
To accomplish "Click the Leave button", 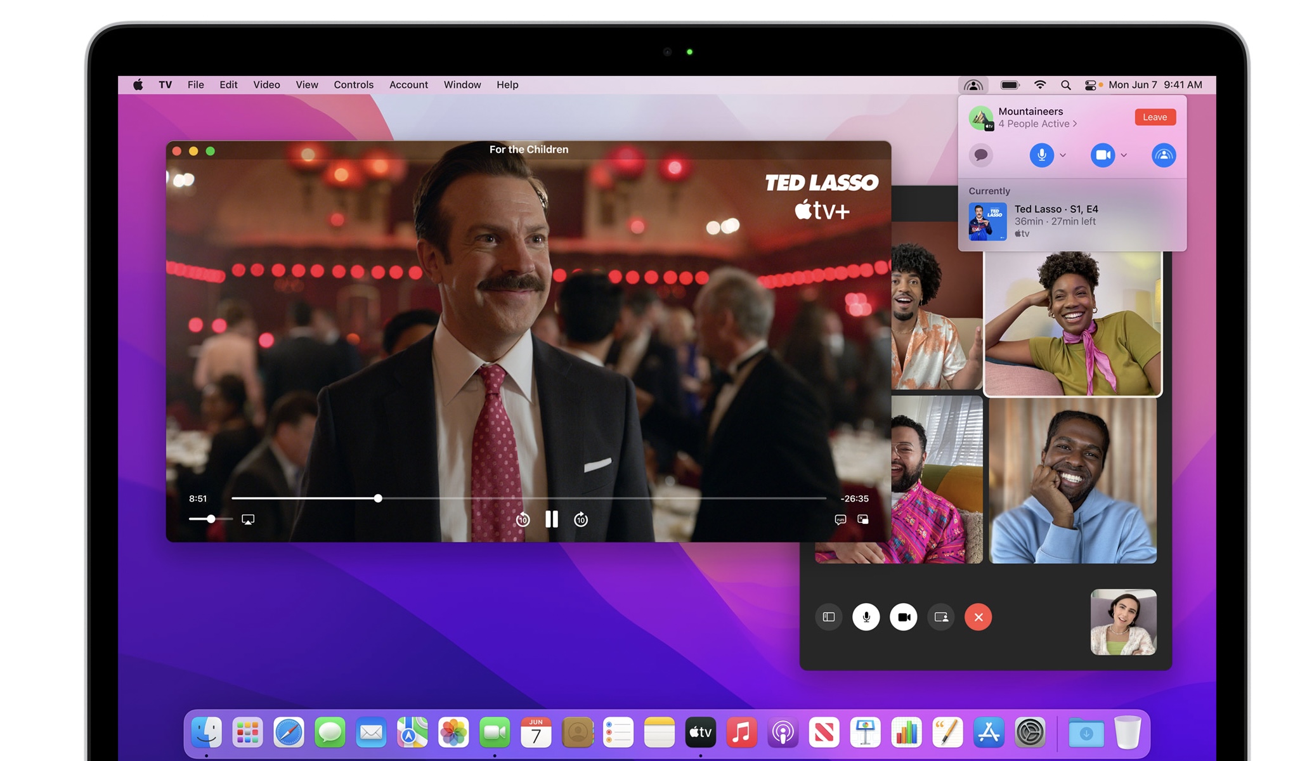I will [x=1155, y=117].
